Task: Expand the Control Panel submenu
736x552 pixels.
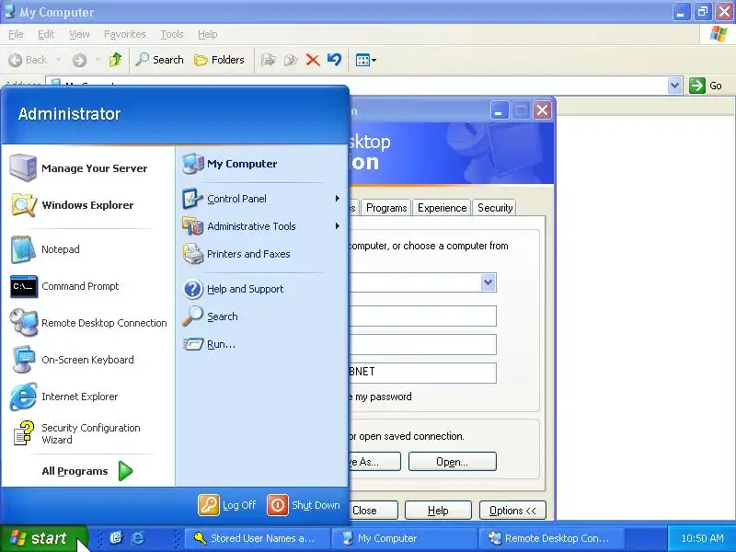Action: point(262,199)
